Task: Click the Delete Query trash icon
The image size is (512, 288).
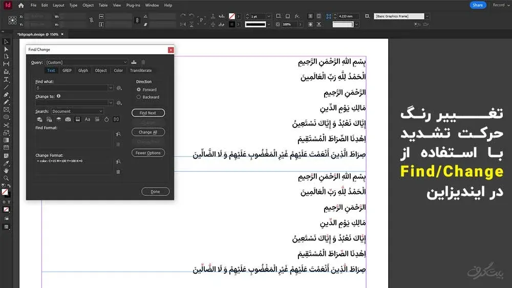Action: (143, 62)
